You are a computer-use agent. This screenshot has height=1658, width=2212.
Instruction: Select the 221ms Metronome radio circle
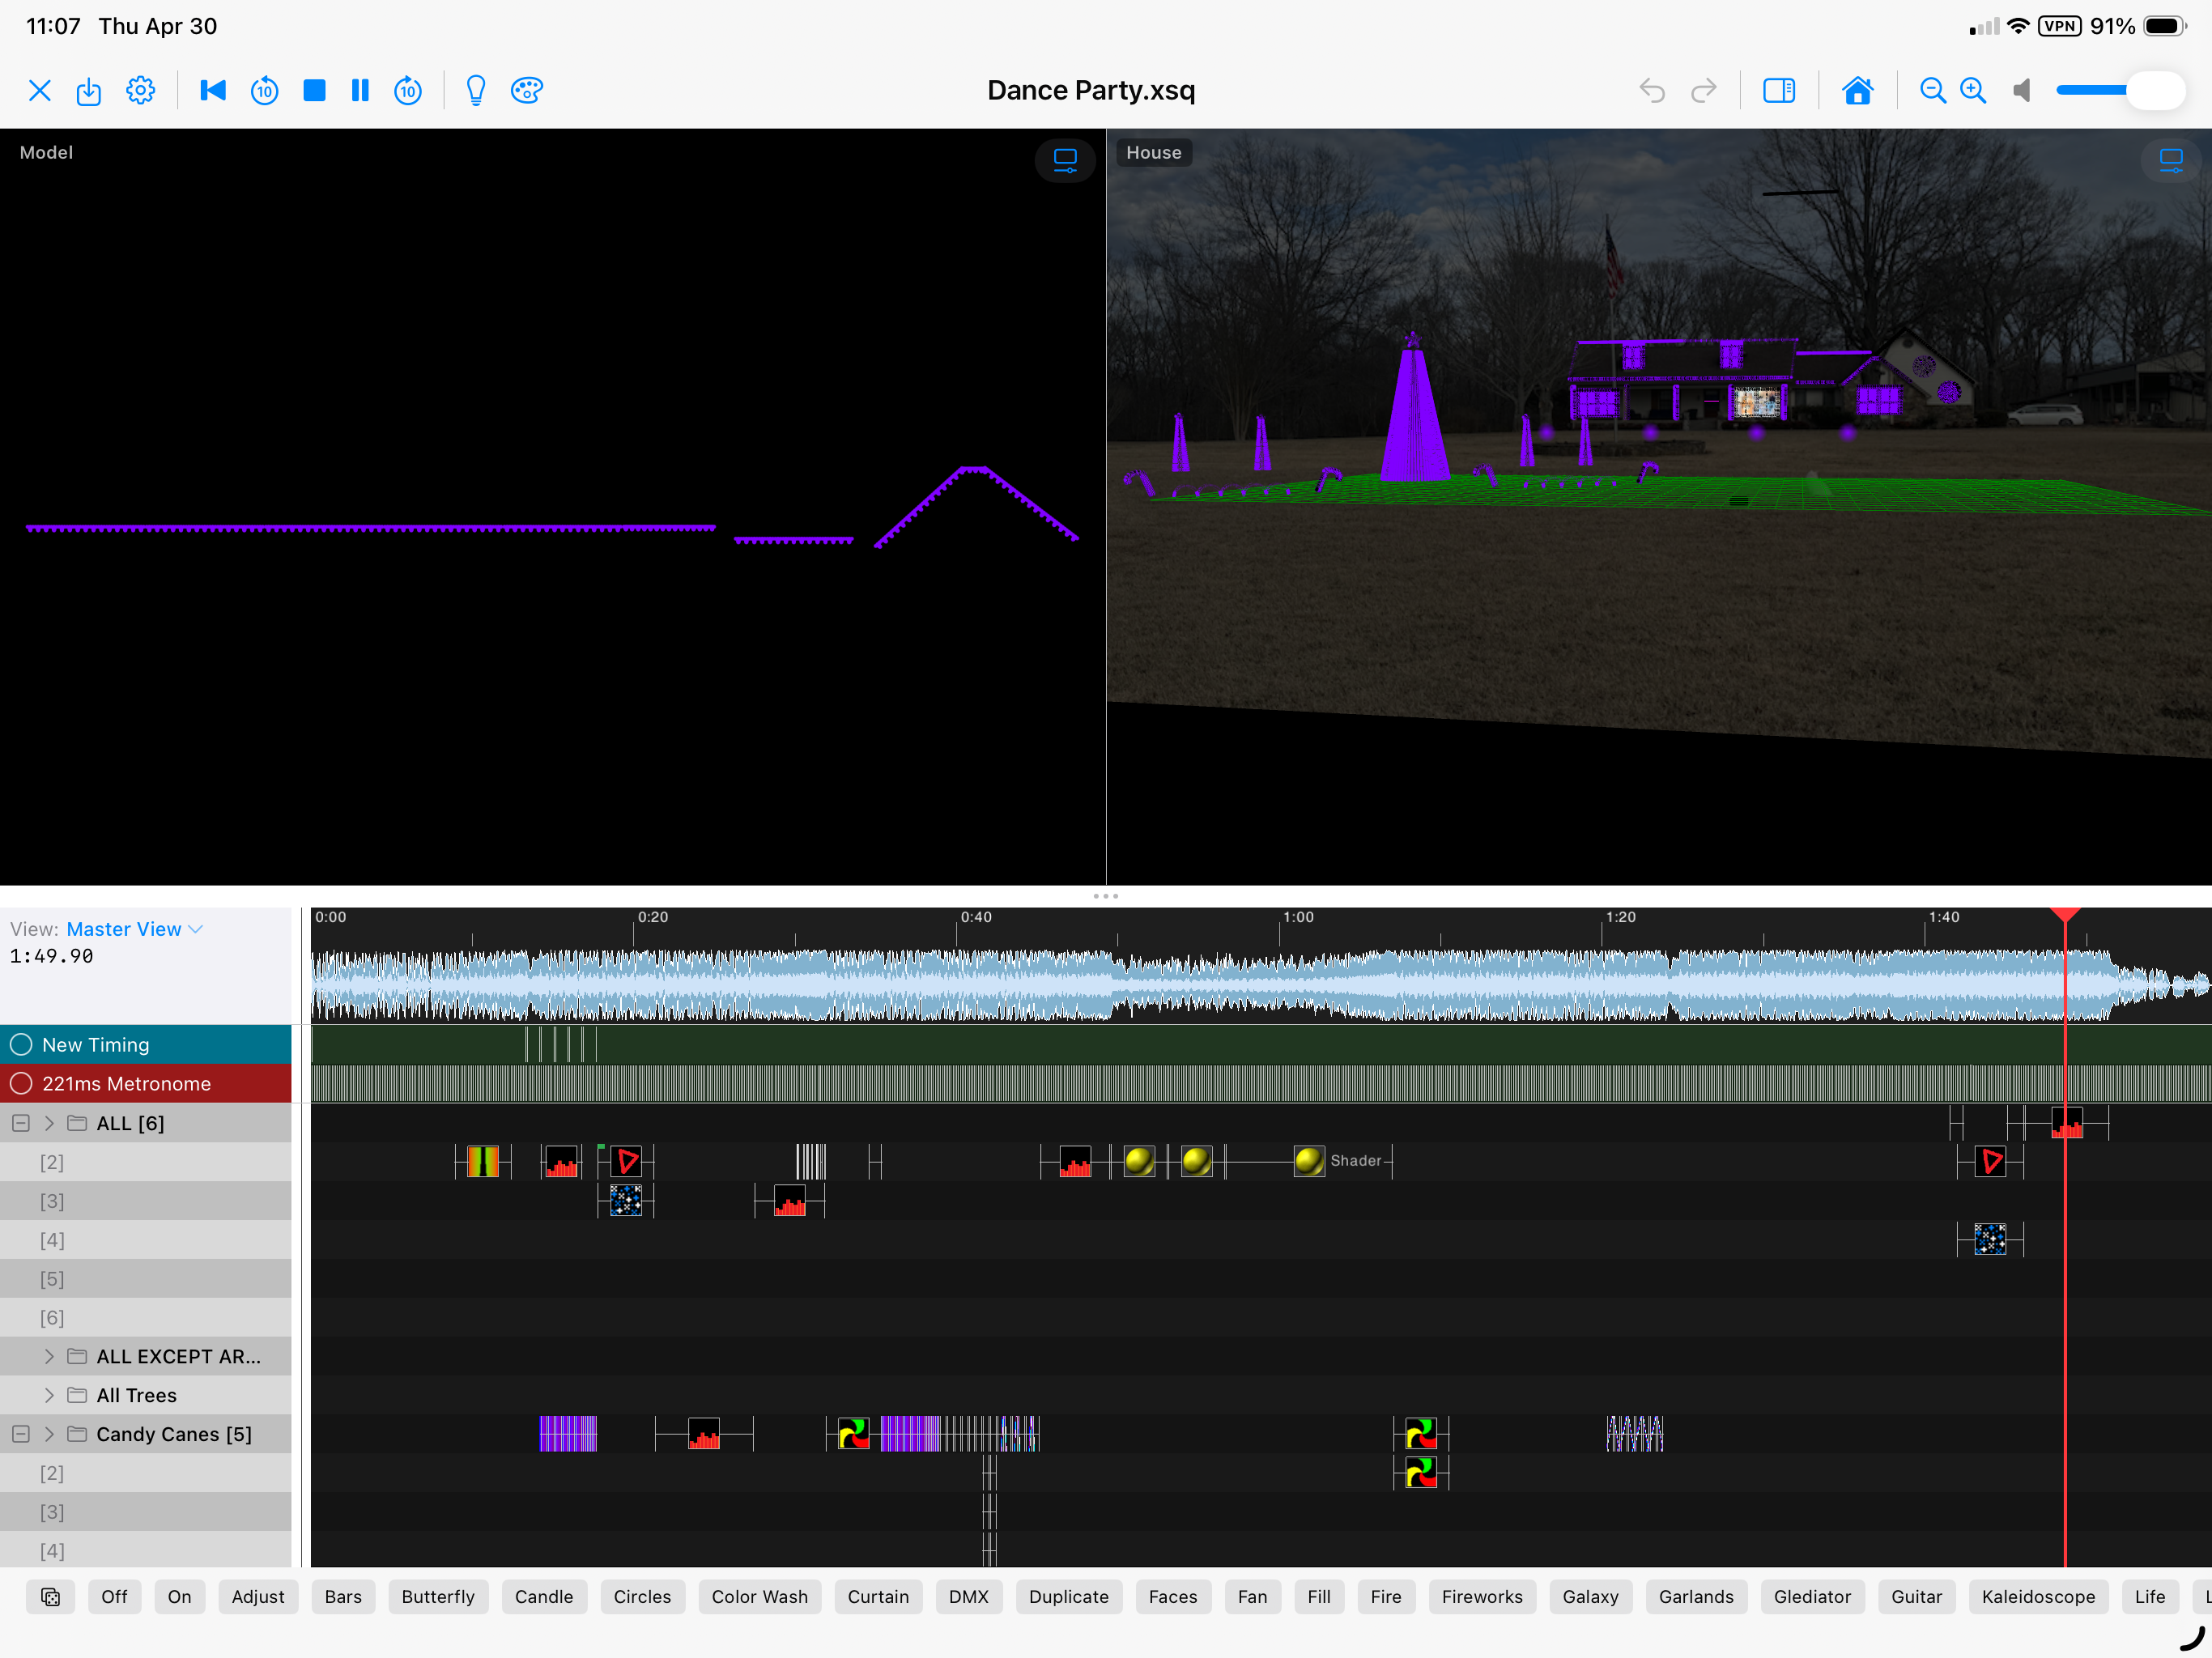tap(21, 1083)
